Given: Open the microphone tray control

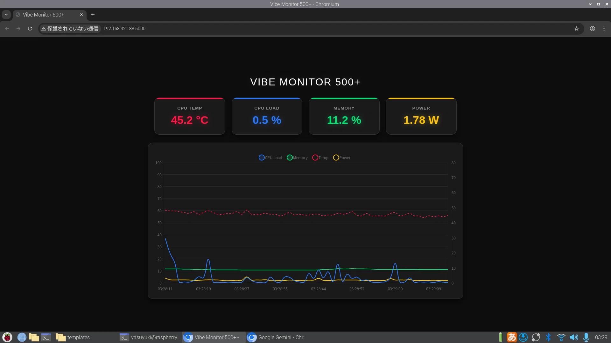Looking at the screenshot, I should [x=586, y=337].
